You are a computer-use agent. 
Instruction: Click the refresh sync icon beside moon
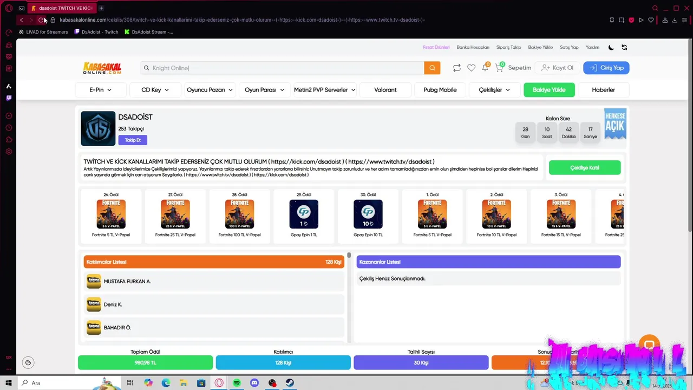(x=624, y=47)
